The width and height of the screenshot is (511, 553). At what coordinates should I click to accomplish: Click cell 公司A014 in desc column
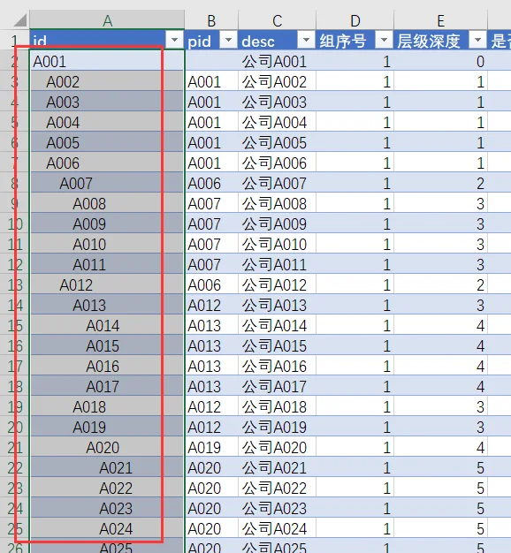(x=278, y=325)
